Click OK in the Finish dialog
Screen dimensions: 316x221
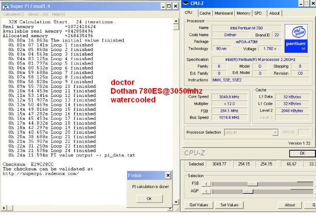(149, 198)
